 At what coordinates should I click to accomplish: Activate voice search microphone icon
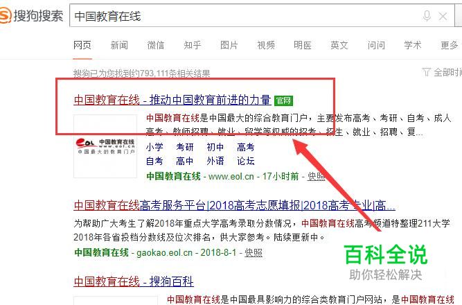427,16
